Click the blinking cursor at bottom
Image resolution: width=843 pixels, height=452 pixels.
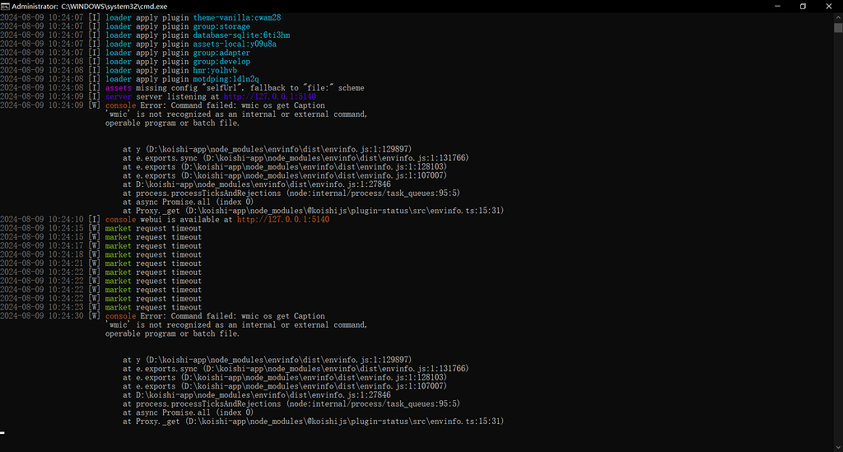[3, 431]
